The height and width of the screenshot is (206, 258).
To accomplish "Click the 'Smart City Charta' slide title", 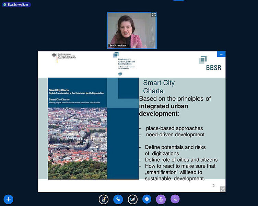I will (x=159, y=87).
